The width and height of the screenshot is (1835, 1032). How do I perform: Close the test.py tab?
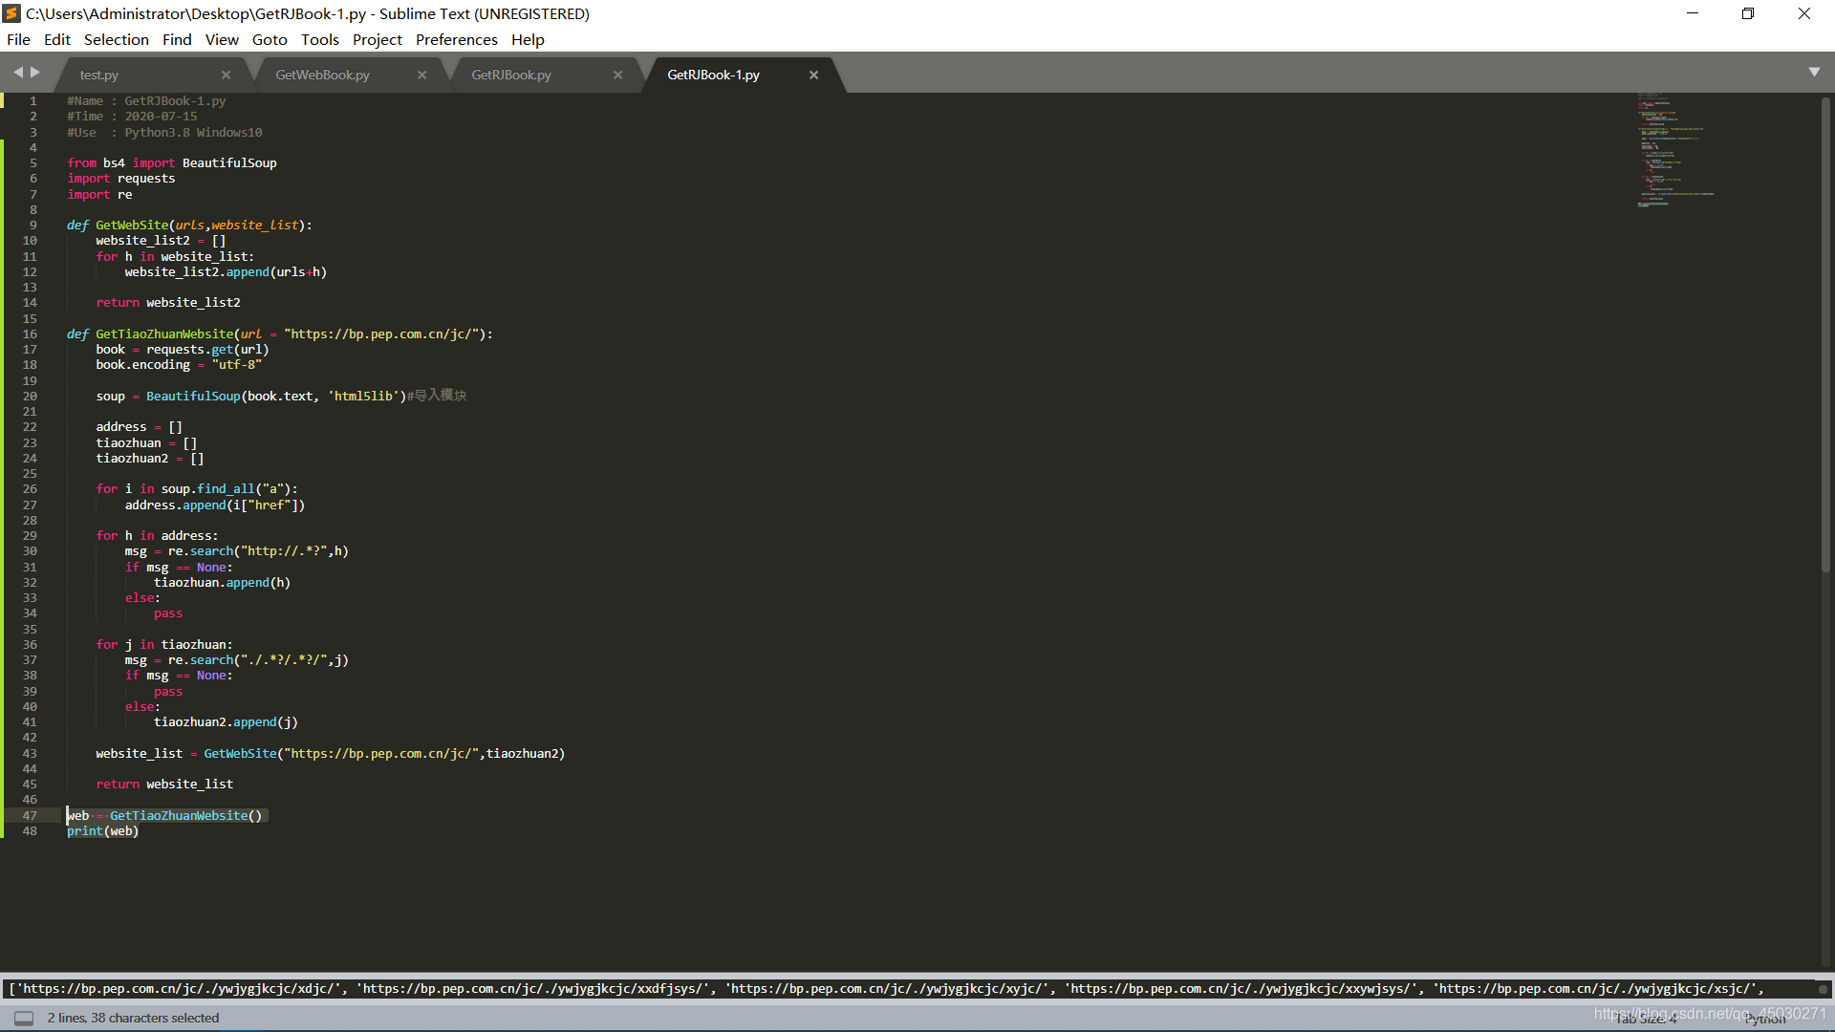(227, 75)
